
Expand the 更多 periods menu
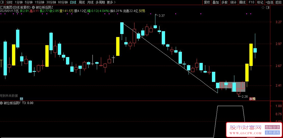point(111,2)
